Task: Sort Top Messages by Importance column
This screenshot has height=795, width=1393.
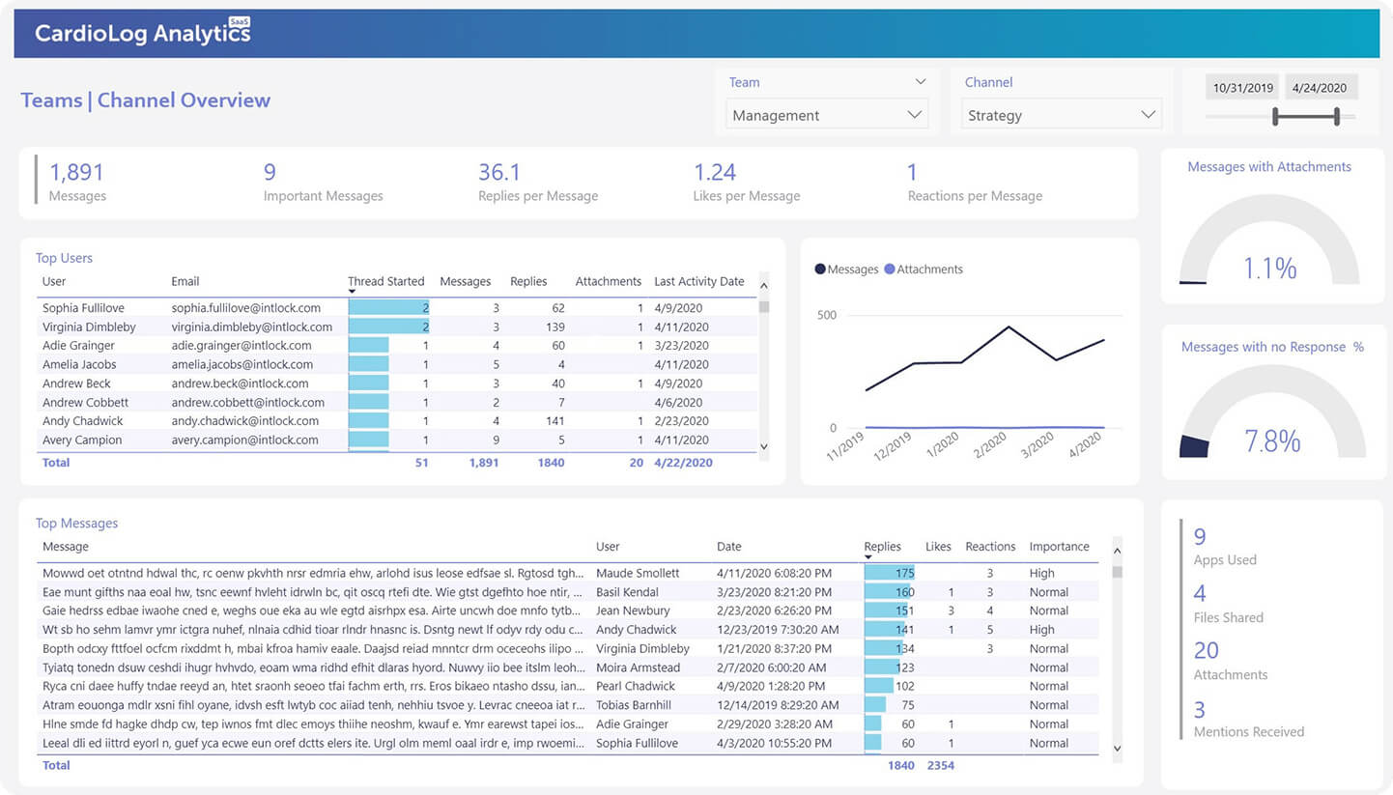Action: tap(1059, 546)
